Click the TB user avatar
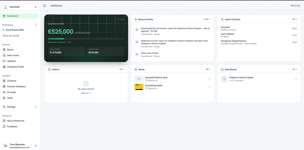The image size is (304, 150). click(x=5, y=146)
